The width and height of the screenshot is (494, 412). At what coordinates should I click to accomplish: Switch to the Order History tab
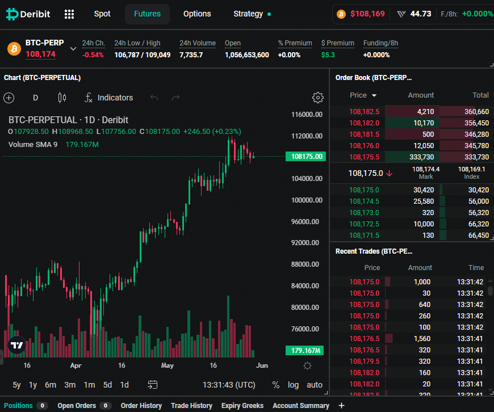[141, 405]
